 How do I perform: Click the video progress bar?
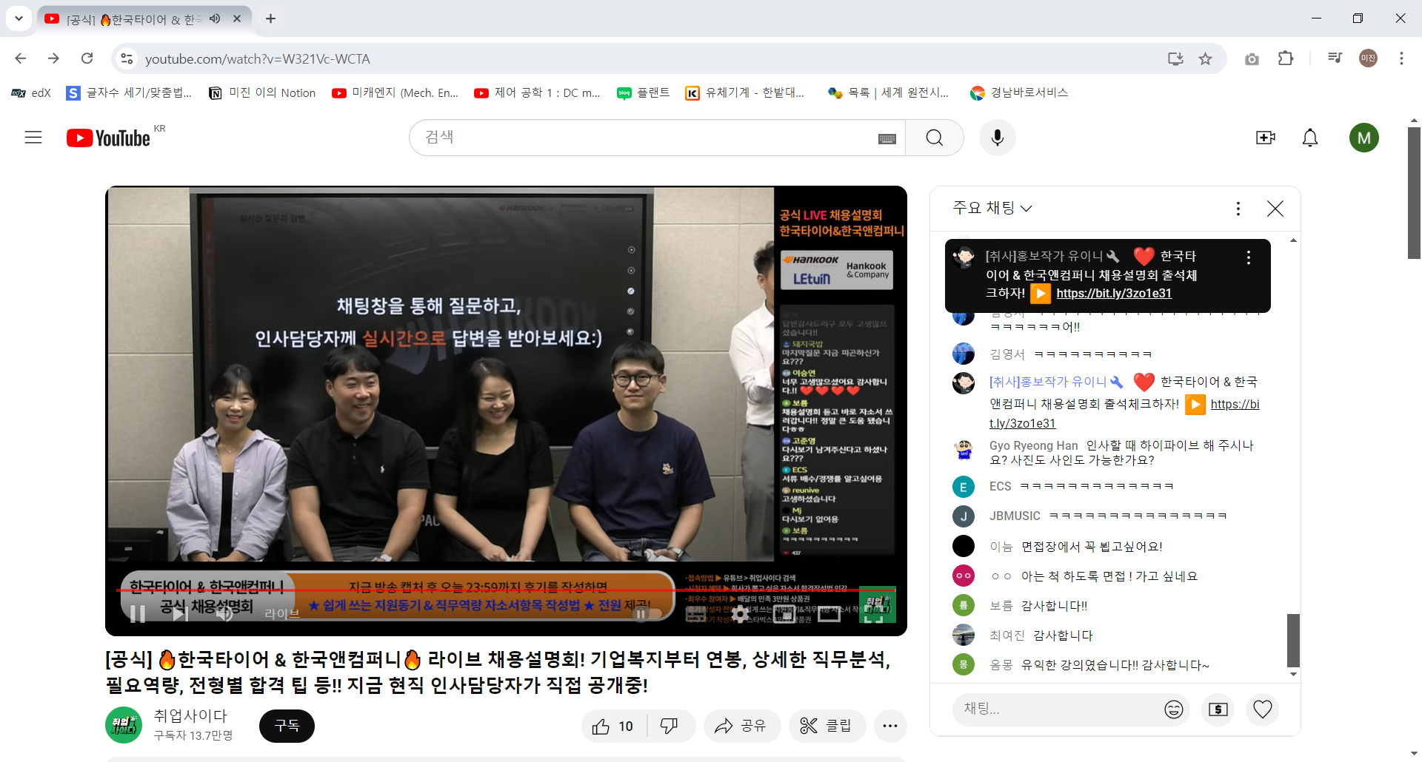pyautogui.click(x=444, y=590)
